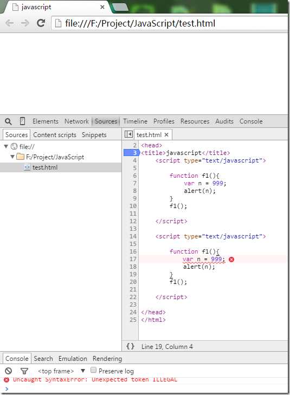Click the address bar URL field

click(x=170, y=23)
